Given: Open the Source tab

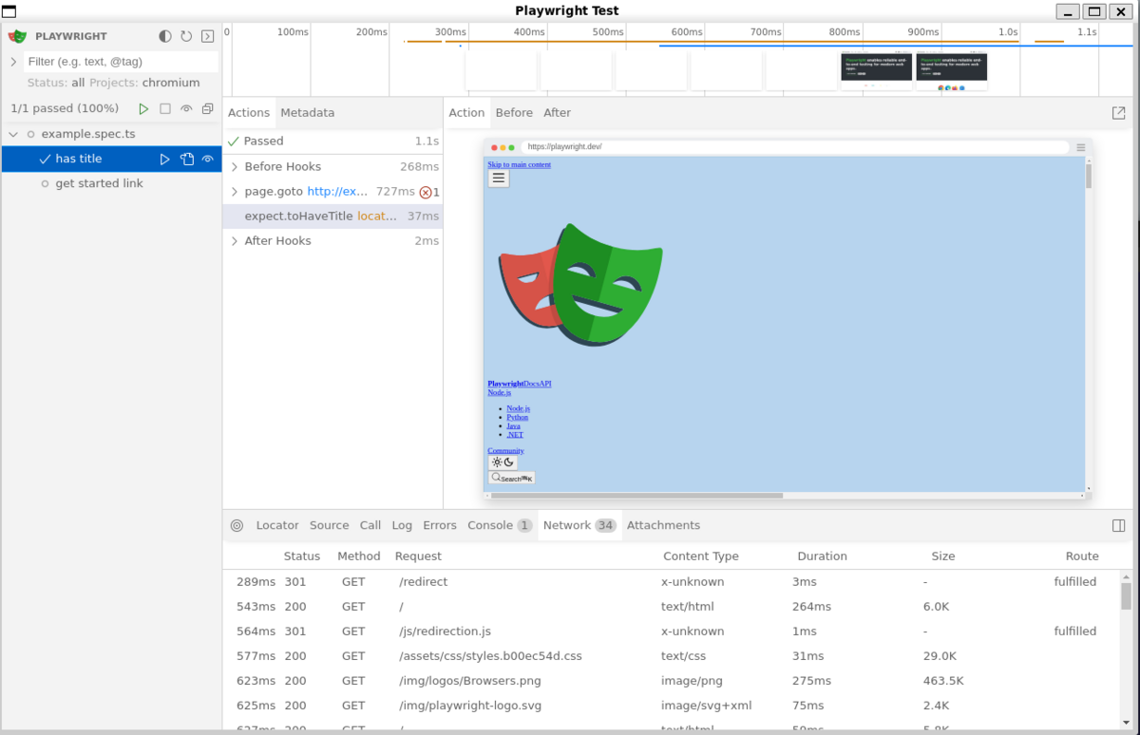Looking at the screenshot, I should pos(330,525).
